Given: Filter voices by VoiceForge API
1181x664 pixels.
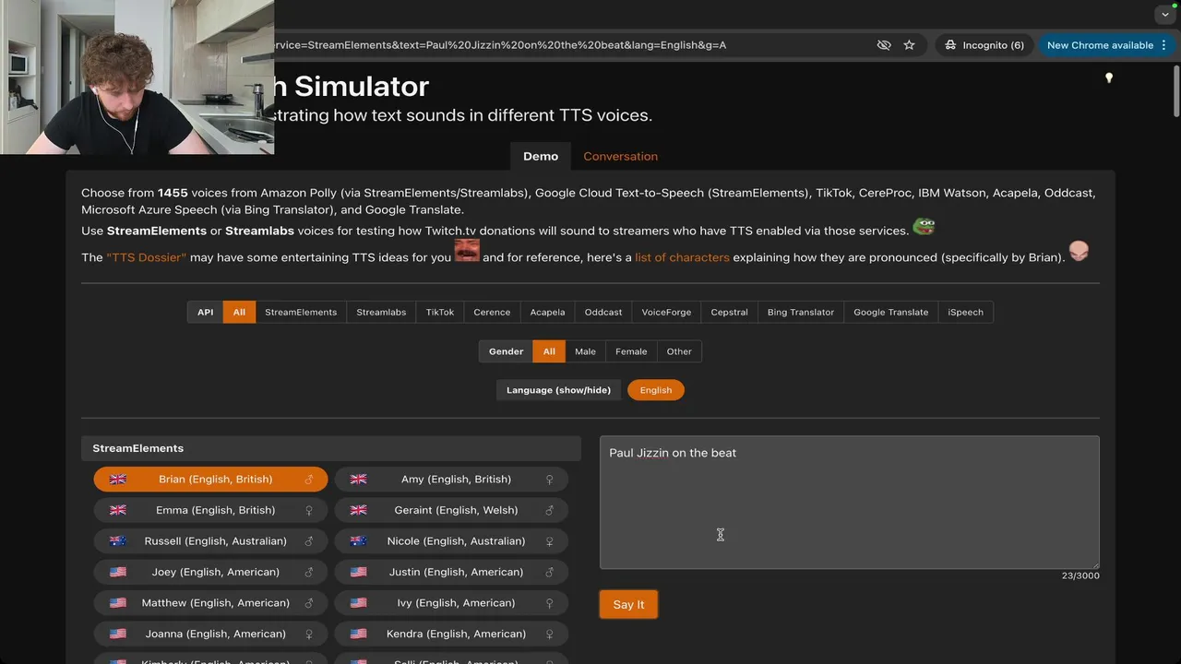Looking at the screenshot, I should click(666, 312).
